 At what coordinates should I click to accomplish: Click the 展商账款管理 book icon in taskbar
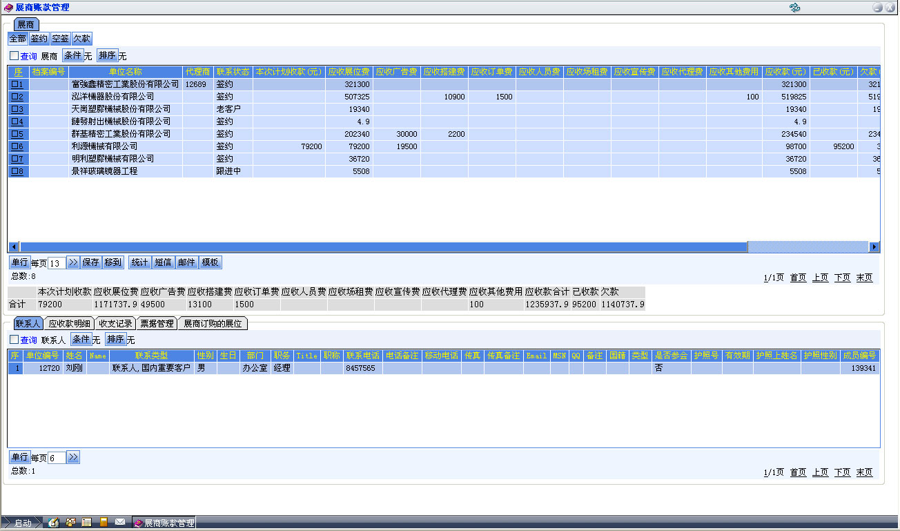(x=138, y=523)
